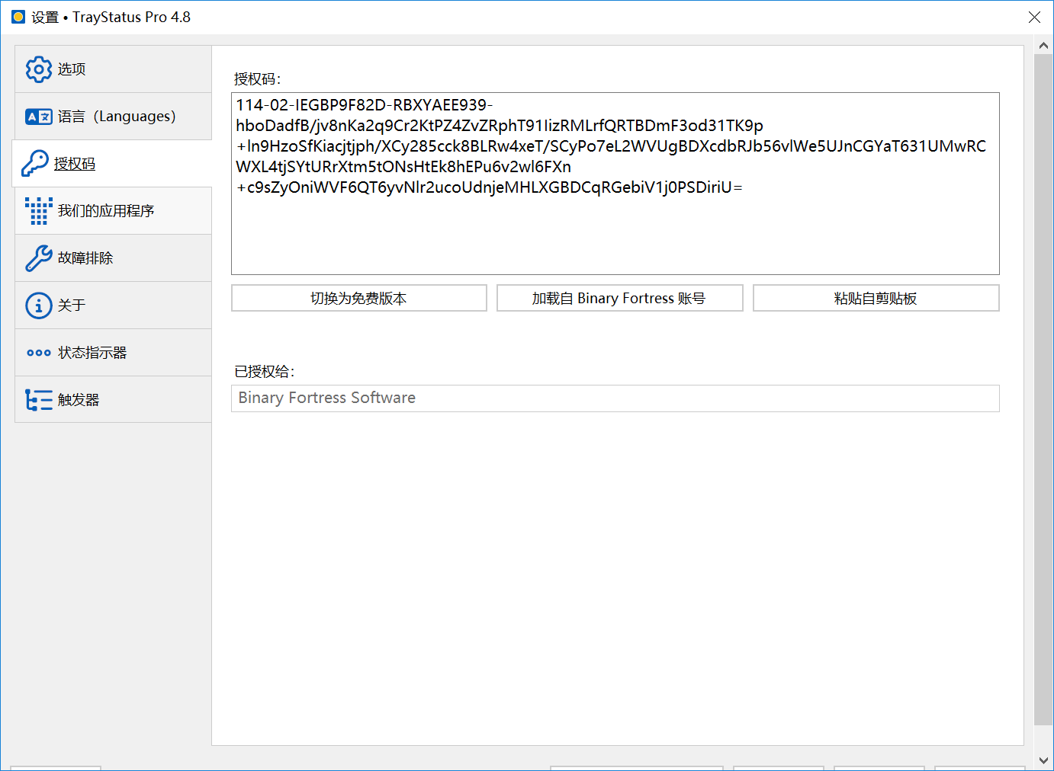Screen dimensions: 1054x771
Task: Click the 授权码: heading above the key box
Action: pos(258,79)
